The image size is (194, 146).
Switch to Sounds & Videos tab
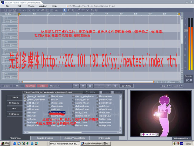(45, 138)
